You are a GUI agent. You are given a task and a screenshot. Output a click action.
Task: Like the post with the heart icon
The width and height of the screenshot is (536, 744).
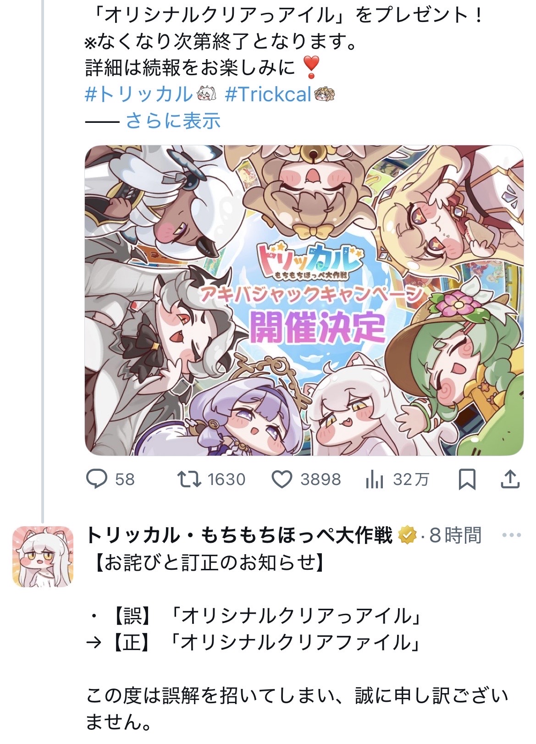(x=282, y=479)
